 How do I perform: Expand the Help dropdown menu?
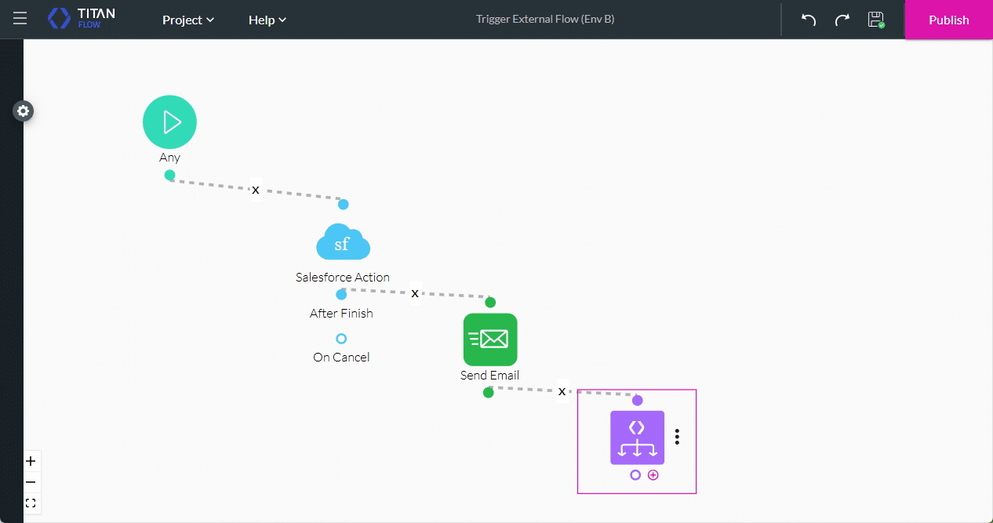[267, 20]
